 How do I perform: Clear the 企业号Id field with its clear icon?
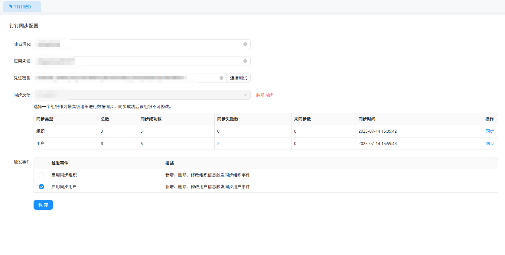pyautogui.click(x=245, y=44)
